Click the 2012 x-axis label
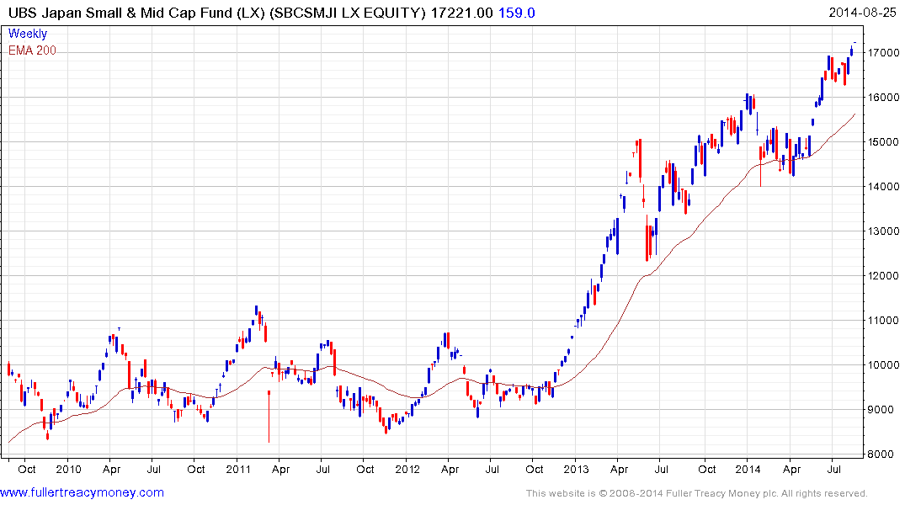The image size is (905, 505). click(407, 469)
